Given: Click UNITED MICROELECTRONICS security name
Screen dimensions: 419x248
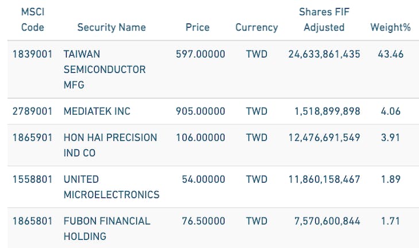Looking at the screenshot, I should pos(111,187).
